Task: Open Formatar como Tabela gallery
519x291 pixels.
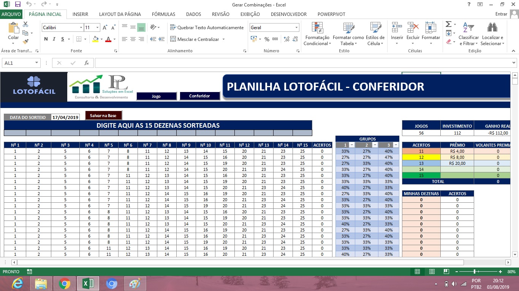Action: [348, 34]
